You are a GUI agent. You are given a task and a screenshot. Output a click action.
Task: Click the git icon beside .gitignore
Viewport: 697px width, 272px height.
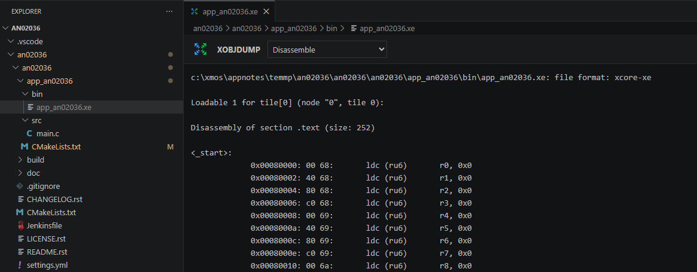20,187
